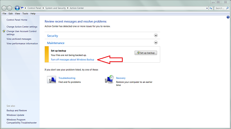This screenshot has width=231, height=129.
Task: Click the Maintenance section heading
Action: pos(56,43)
